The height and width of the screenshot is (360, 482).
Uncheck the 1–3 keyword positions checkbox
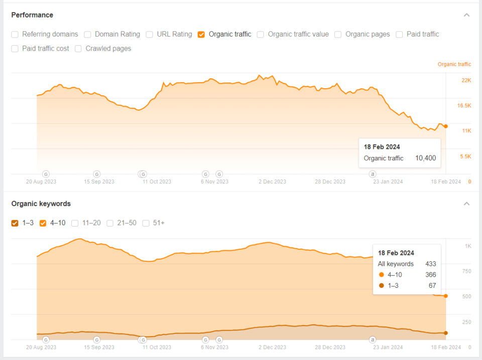pos(15,223)
